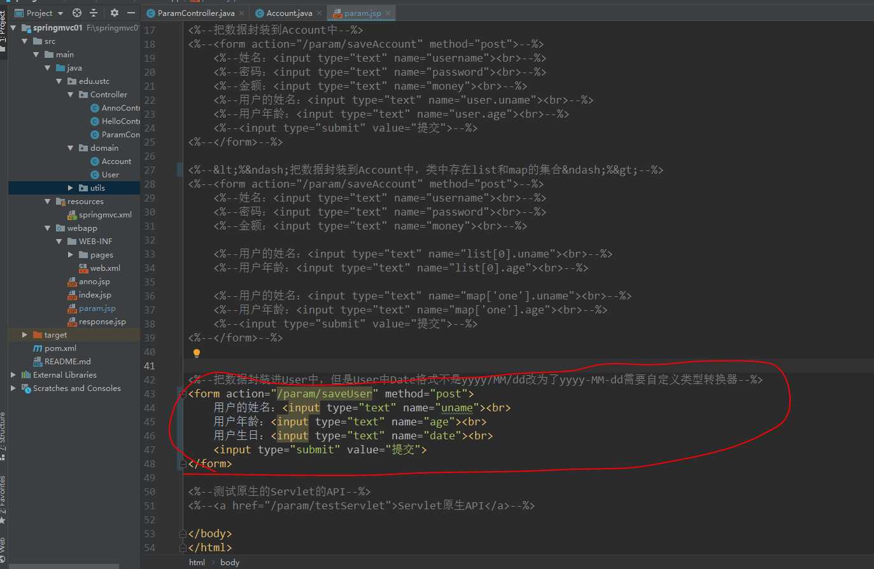Click the Account class icon in tree
The image size is (874, 569).
pyautogui.click(x=95, y=161)
